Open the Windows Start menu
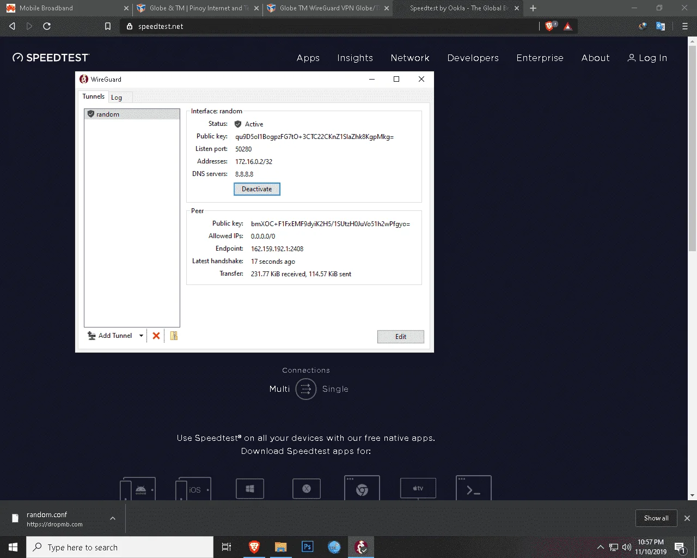This screenshot has height=558, width=697. [x=13, y=547]
